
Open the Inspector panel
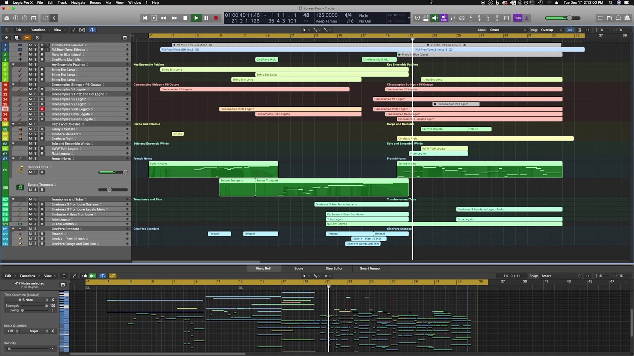(15, 18)
